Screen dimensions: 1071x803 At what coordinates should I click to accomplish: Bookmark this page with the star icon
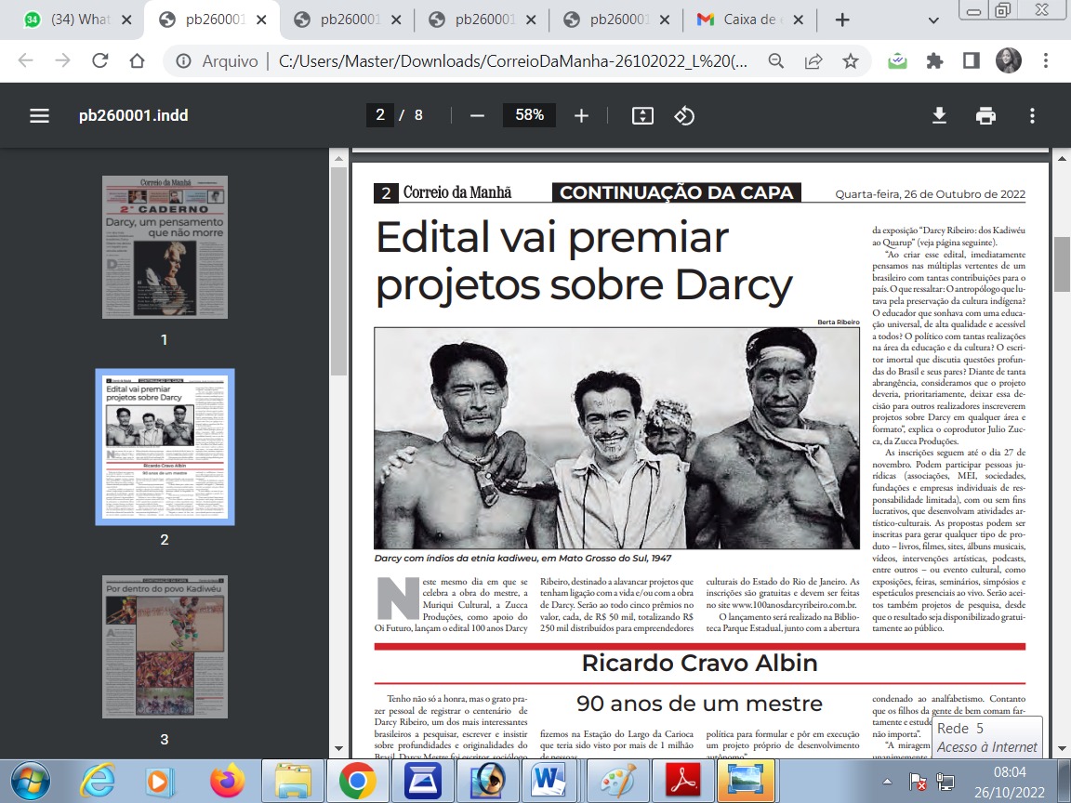coord(851,60)
